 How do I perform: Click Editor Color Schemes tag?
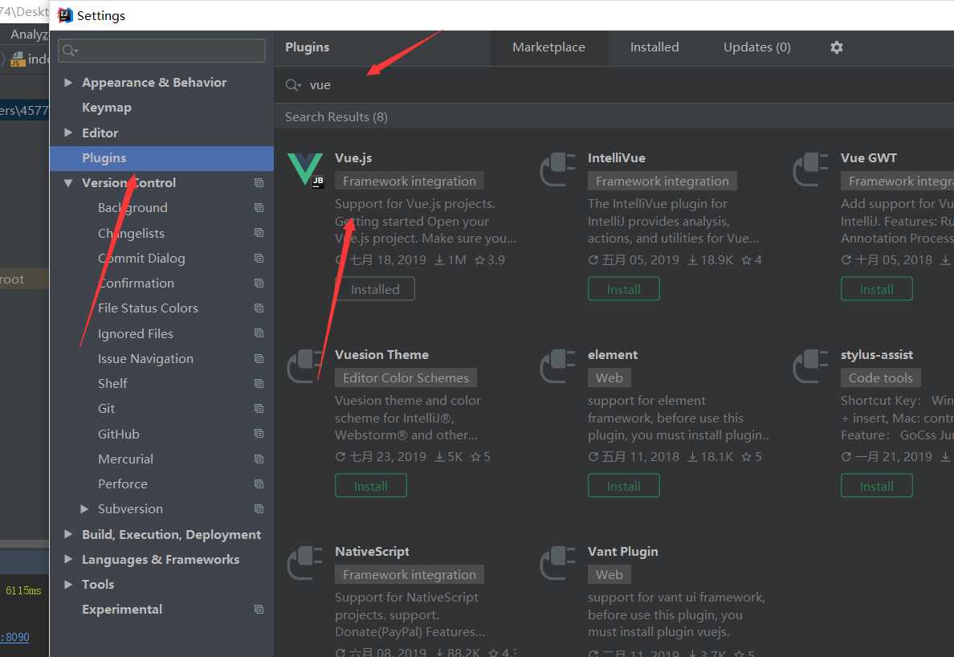(406, 377)
